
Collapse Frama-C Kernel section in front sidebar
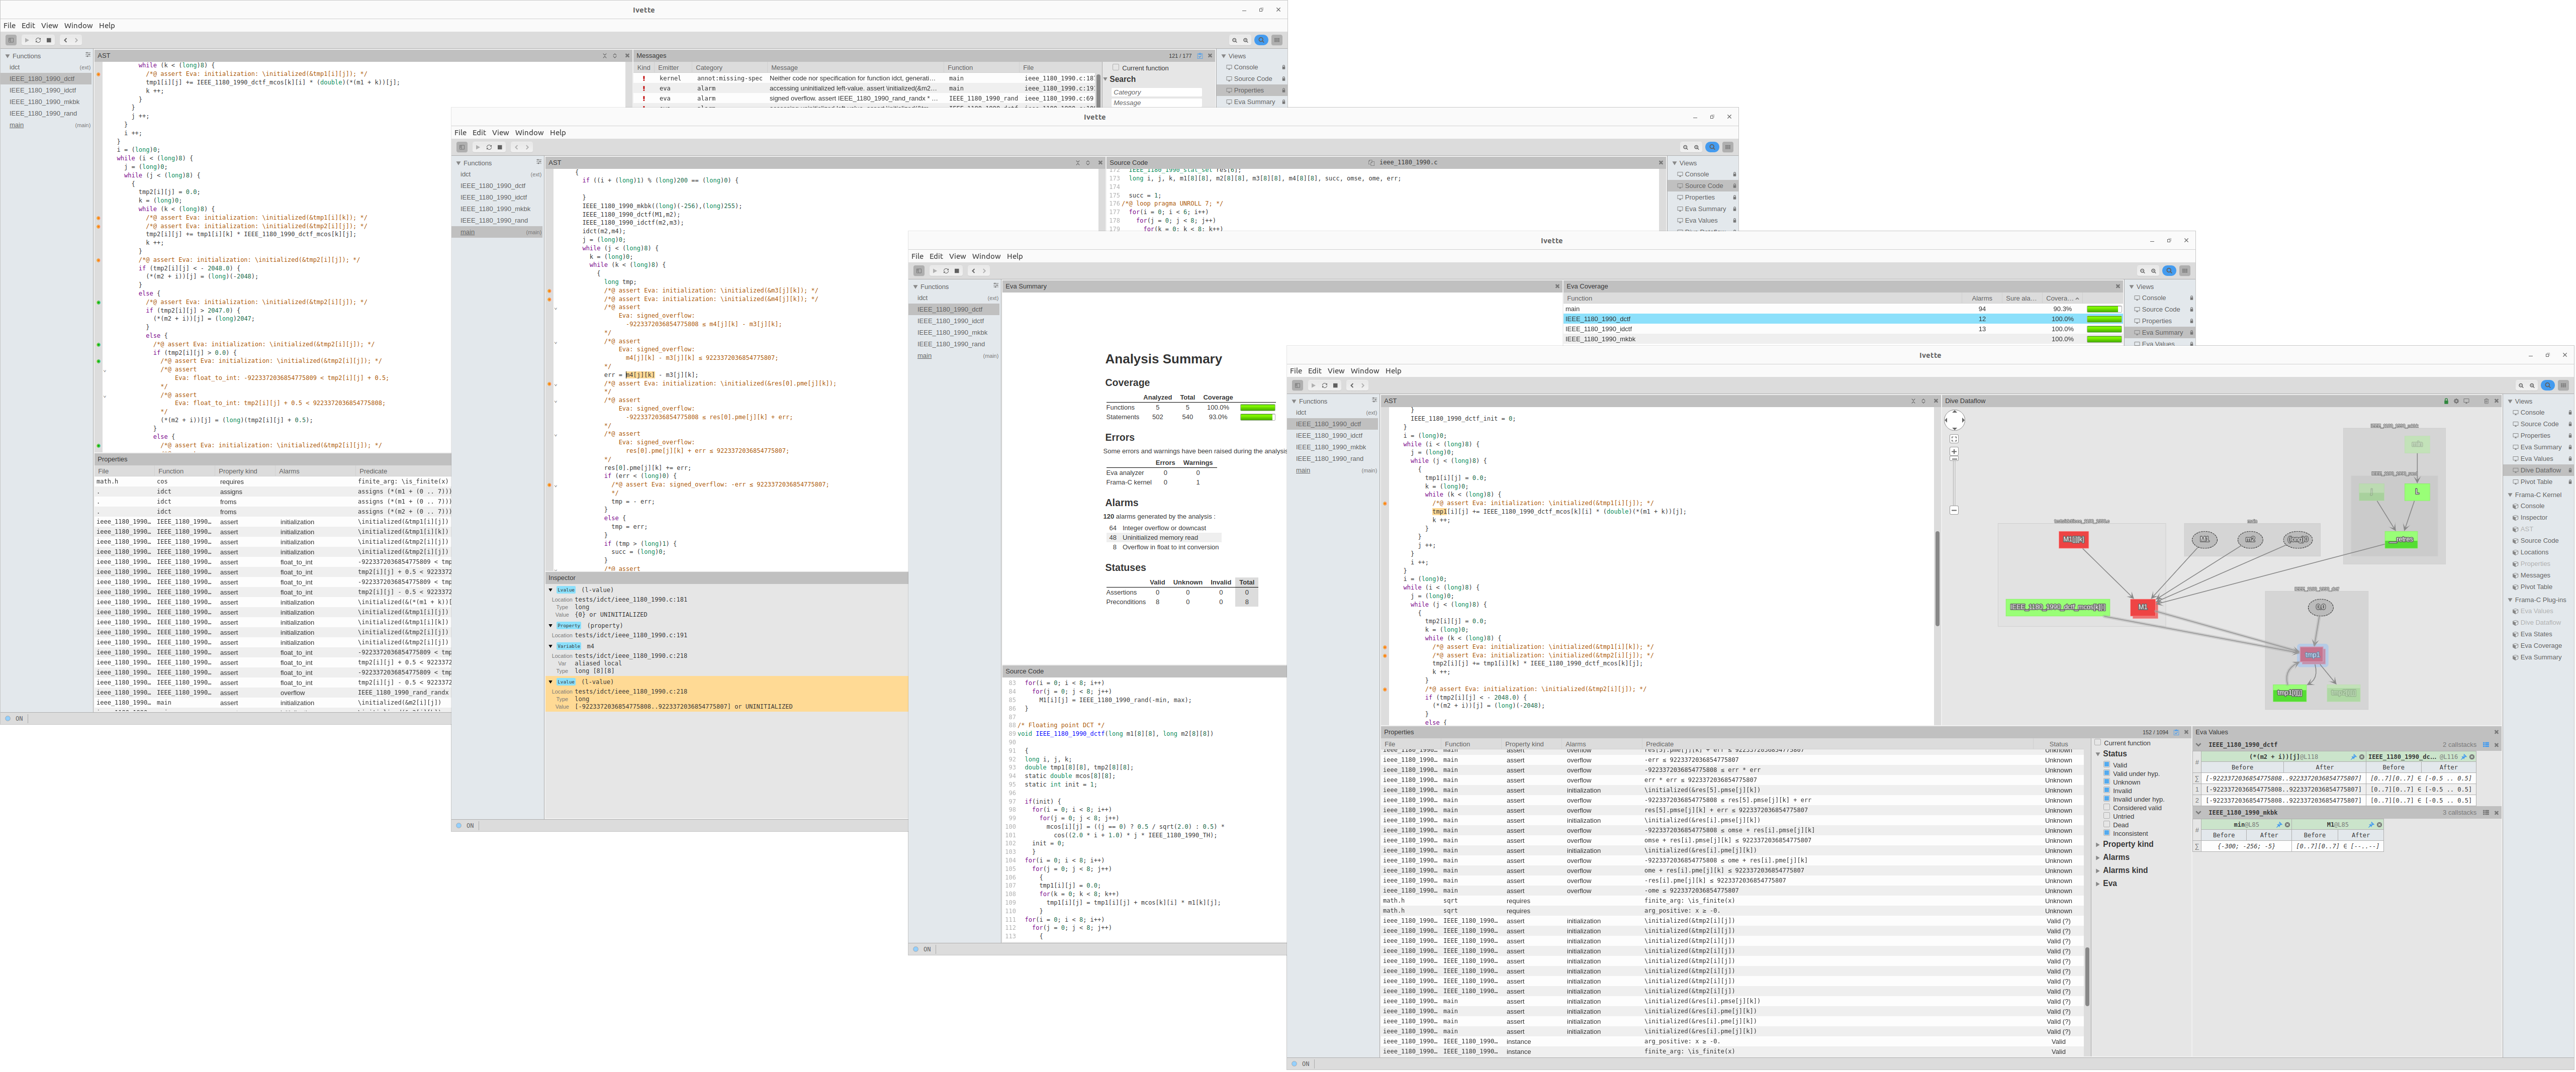(2510, 495)
